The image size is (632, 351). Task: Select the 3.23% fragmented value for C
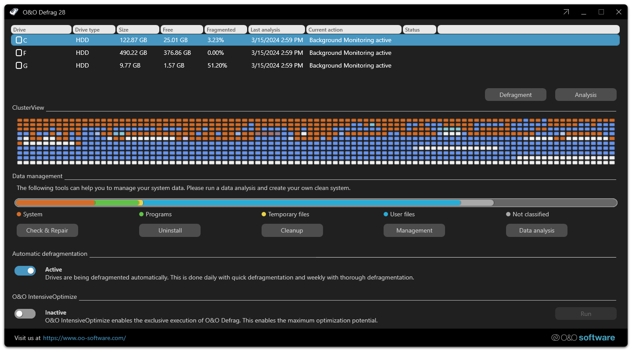point(215,40)
